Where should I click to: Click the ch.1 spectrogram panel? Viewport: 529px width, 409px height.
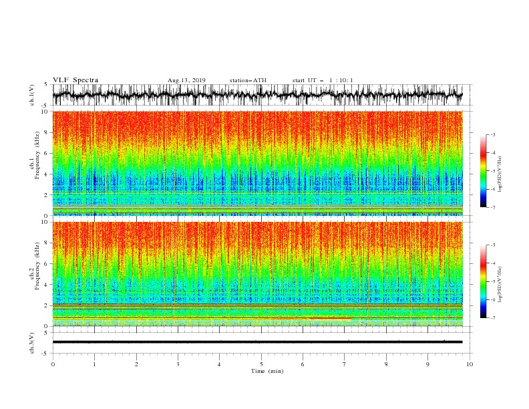pyautogui.click(x=258, y=163)
